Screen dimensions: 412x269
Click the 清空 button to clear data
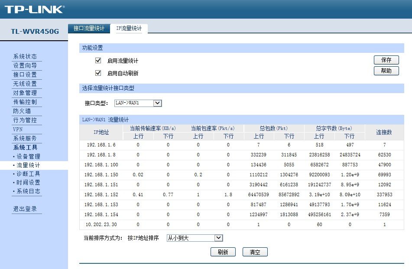255,252
